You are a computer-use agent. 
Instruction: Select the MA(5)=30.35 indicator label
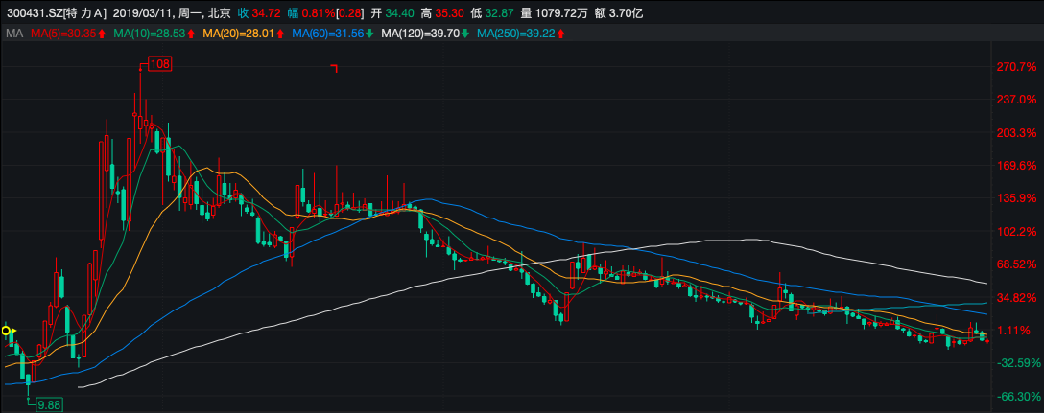pos(63,34)
